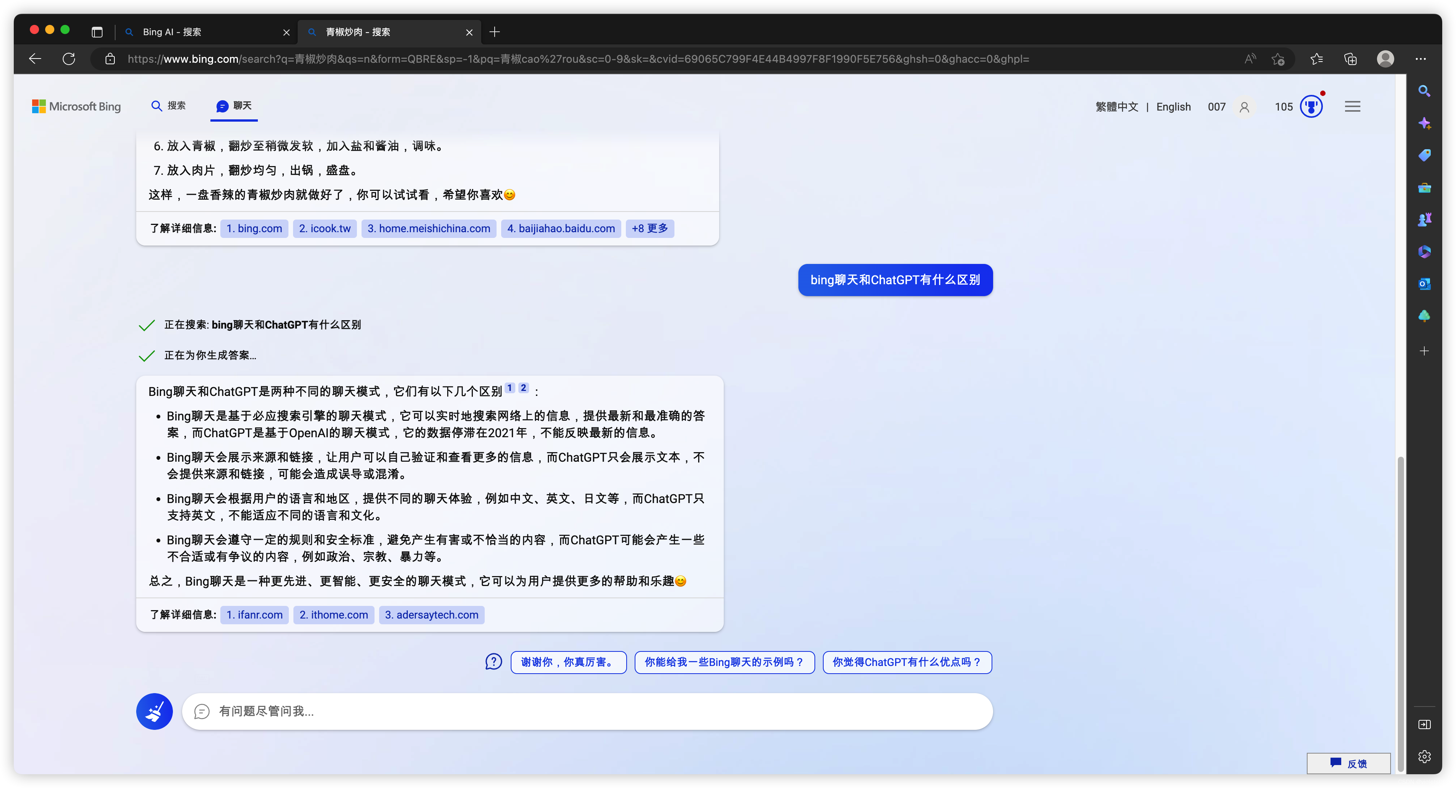Screen dimensions: 1456x788
Task: Focus the 有问题尽管问我 chat input
Action: [x=587, y=711]
